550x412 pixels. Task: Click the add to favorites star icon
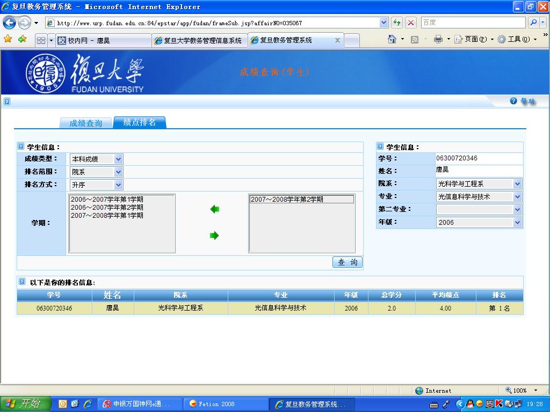[x=22, y=40]
